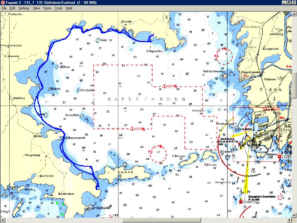Click the Hanevik label

click(x=13, y=56)
